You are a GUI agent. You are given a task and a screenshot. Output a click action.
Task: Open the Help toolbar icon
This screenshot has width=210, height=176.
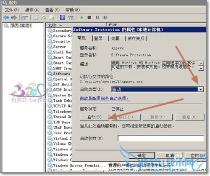coord(62,18)
